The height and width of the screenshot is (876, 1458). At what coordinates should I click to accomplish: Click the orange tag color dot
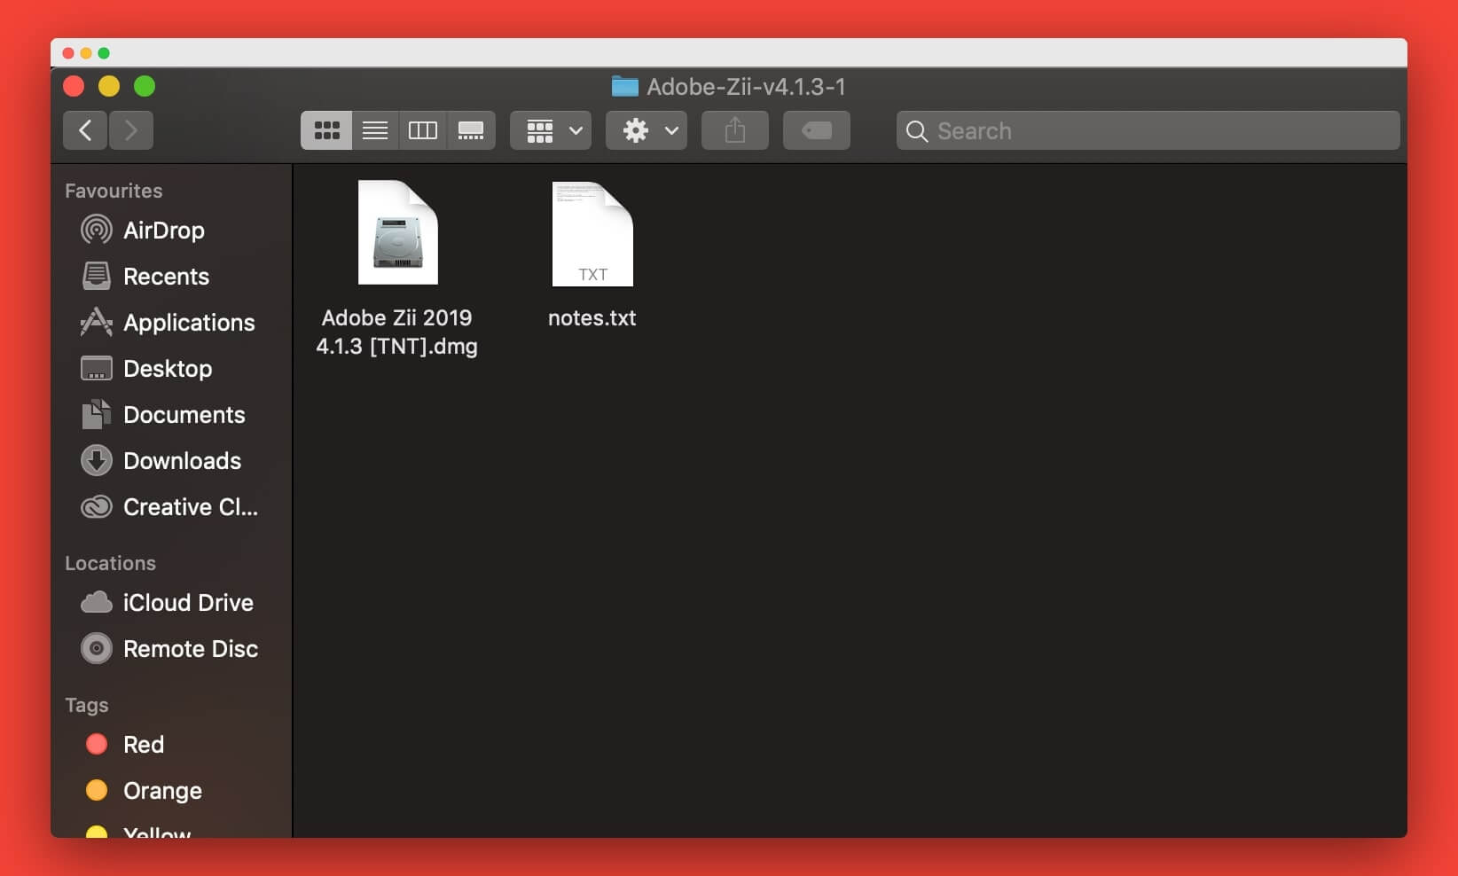97,790
